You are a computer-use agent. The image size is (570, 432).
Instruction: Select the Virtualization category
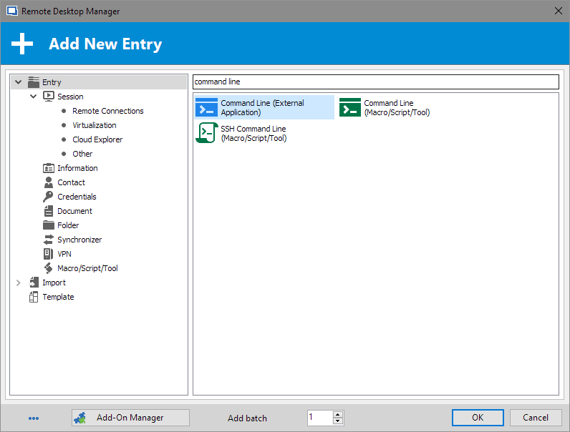94,125
